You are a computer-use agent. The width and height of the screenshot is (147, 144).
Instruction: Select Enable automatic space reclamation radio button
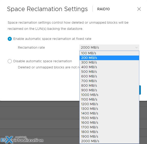click(10, 39)
